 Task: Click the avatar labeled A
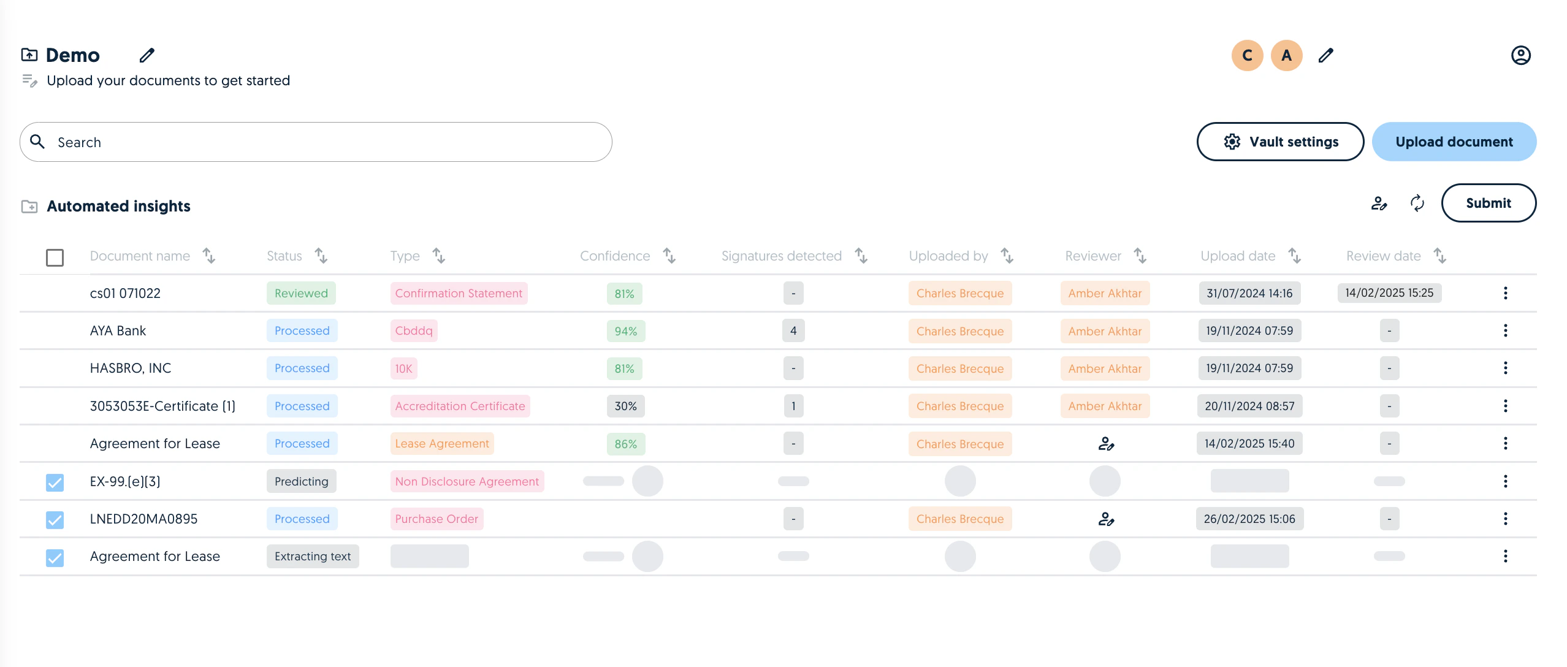pos(1286,55)
